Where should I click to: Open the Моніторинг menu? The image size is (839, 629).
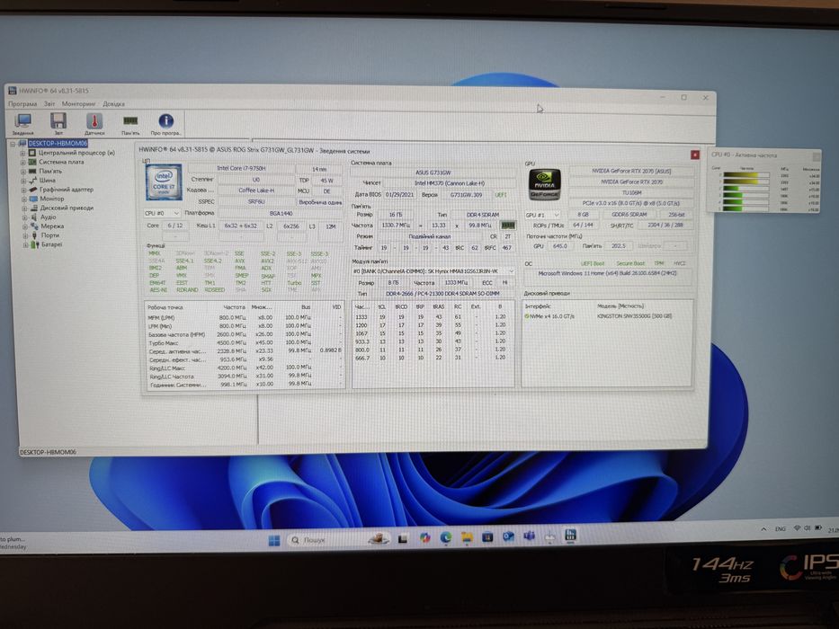(78, 103)
